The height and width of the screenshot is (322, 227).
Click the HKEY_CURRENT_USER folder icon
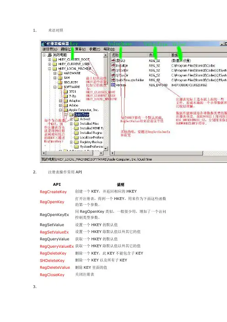(x=54, y=64)
